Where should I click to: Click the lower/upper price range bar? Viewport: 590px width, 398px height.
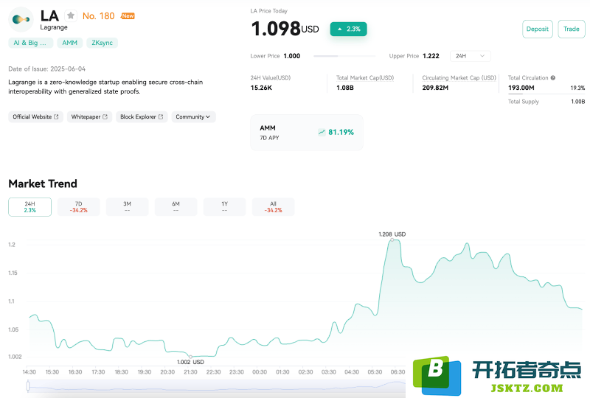click(x=344, y=56)
